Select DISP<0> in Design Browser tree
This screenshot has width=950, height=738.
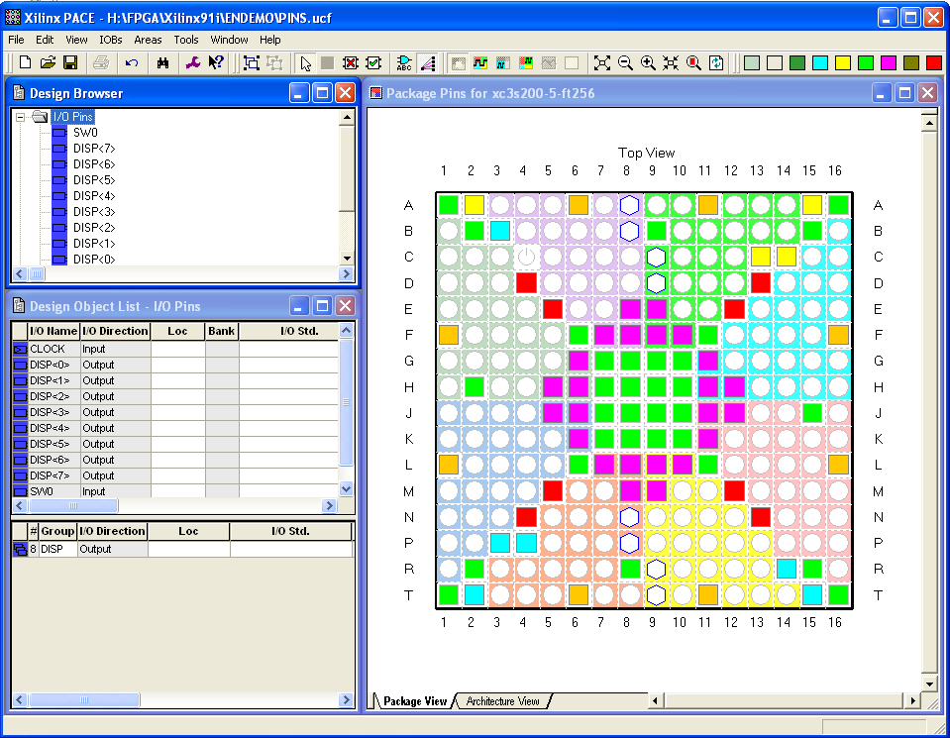(x=94, y=259)
